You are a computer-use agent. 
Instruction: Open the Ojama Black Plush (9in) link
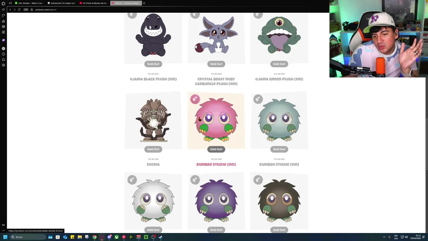point(153,79)
